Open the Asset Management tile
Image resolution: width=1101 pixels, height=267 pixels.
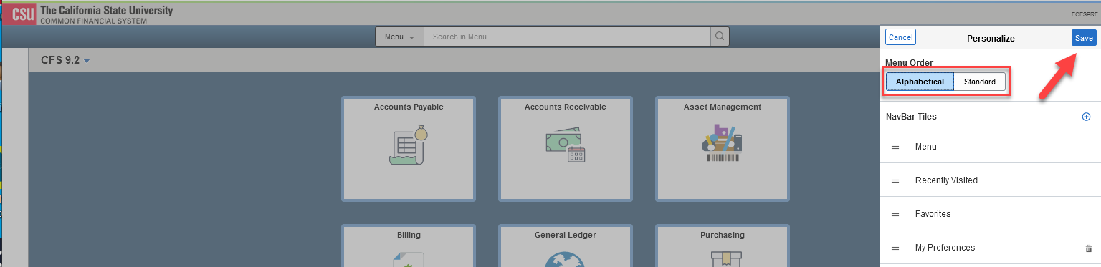pos(722,149)
